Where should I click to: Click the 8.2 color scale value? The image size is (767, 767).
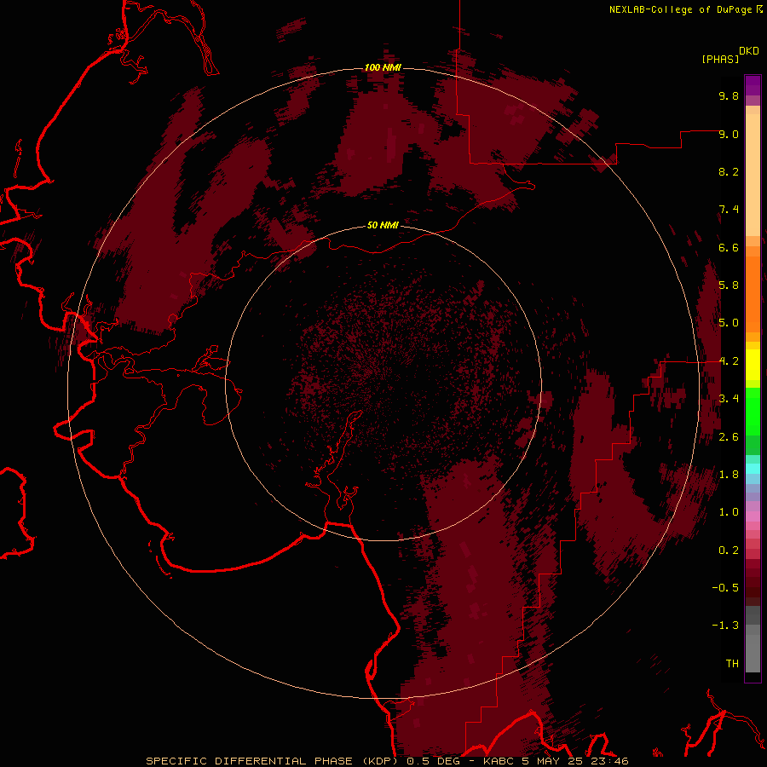point(729,171)
